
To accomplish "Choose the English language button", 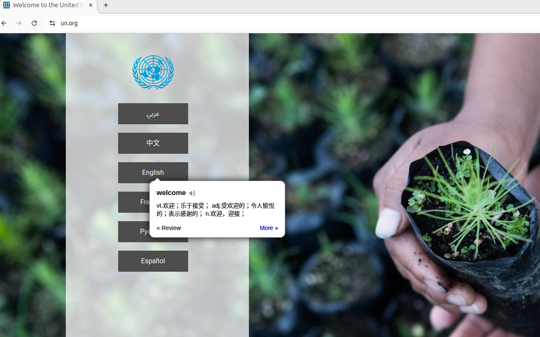I will (x=153, y=172).
